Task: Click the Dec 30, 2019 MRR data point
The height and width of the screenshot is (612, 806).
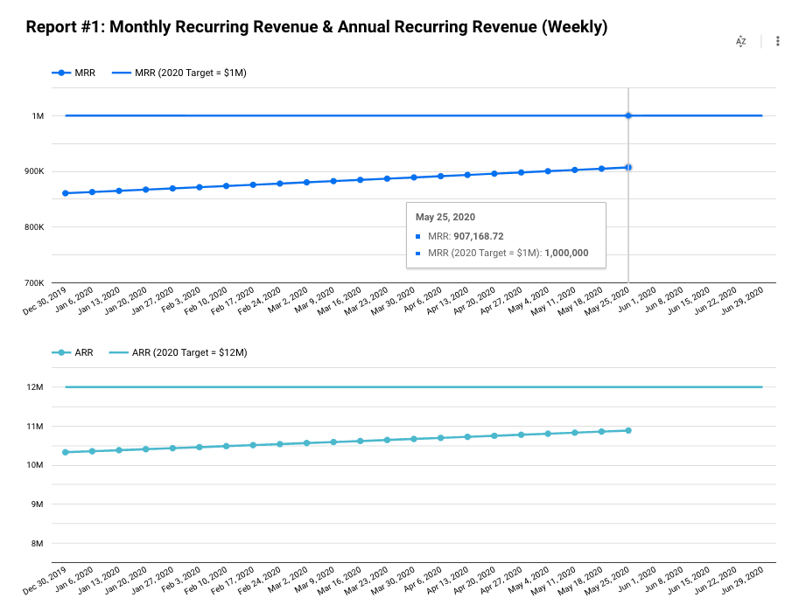Action: [x=66, y=192]
